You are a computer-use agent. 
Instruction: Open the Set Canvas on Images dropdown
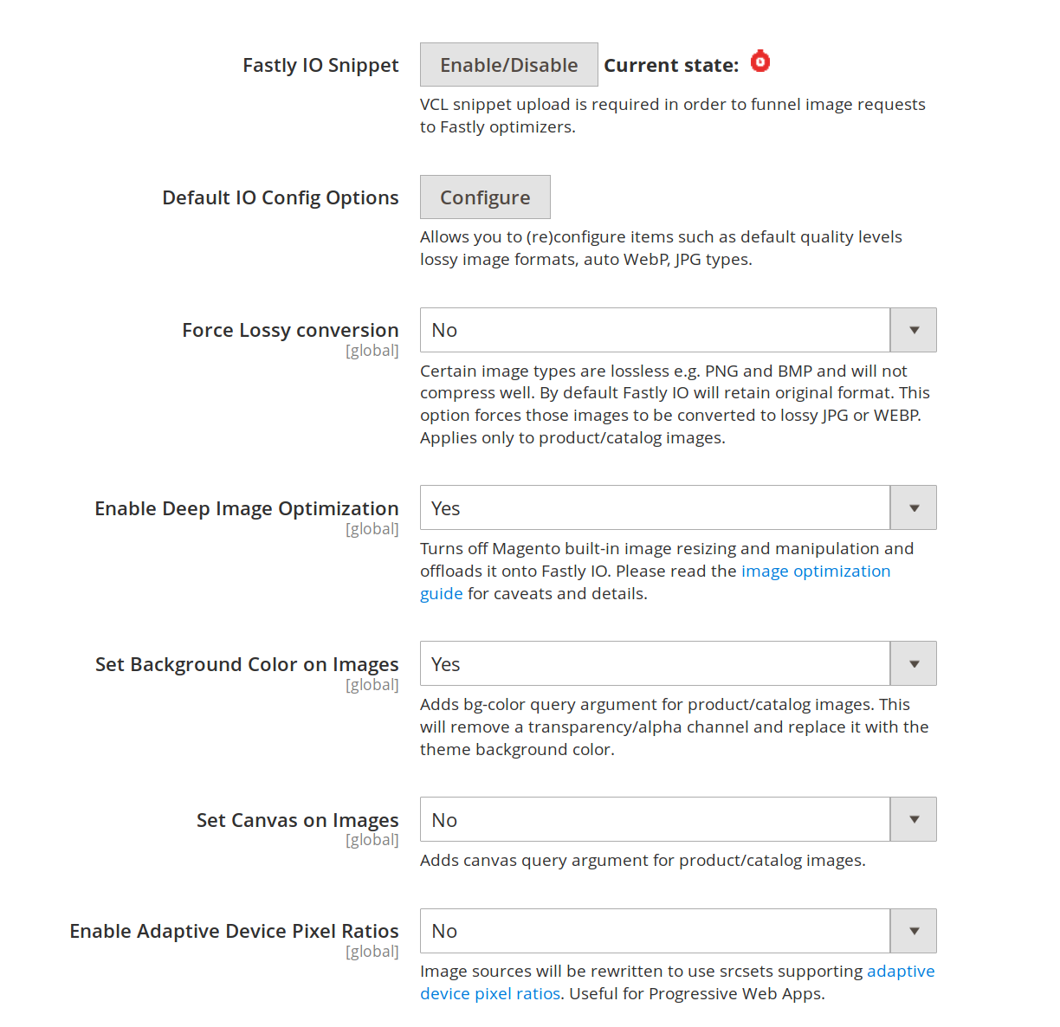655,820
